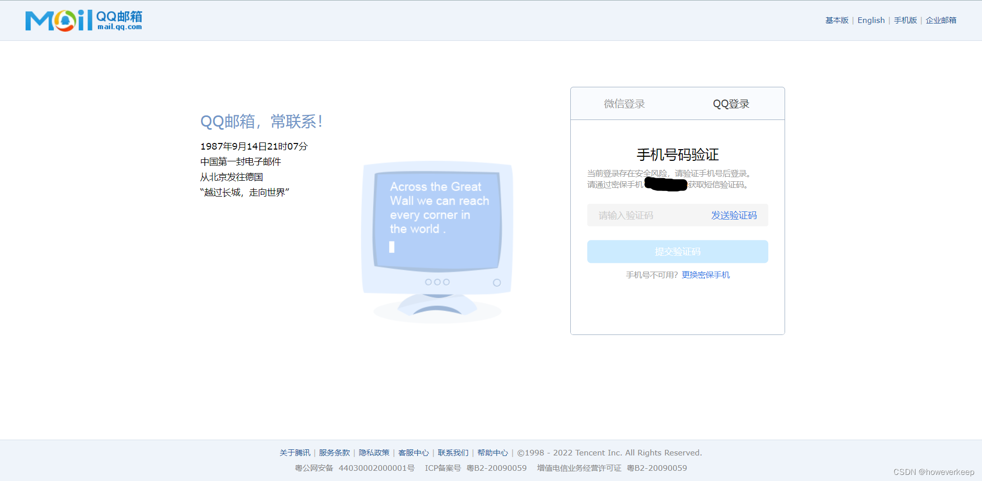The width and height of the screenshot is (982, 481).
Task: Click the 提交验证码 submit button
Action: point(678,252)
